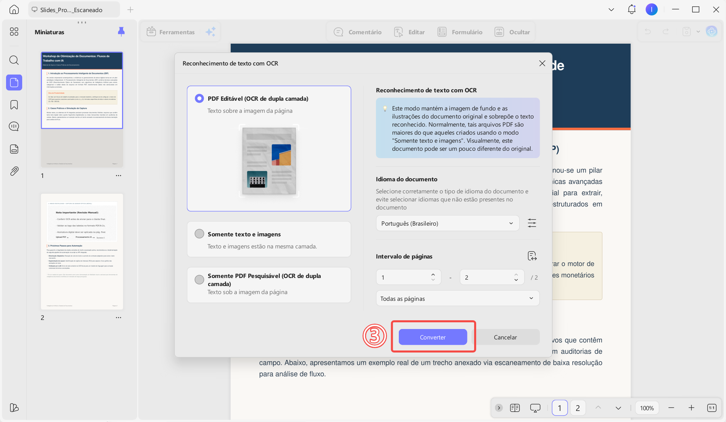The height and width of the screenshot is (422, 726).
Task: Click the pin icon beside Miniaturas
Action: (x=121, y=32)
